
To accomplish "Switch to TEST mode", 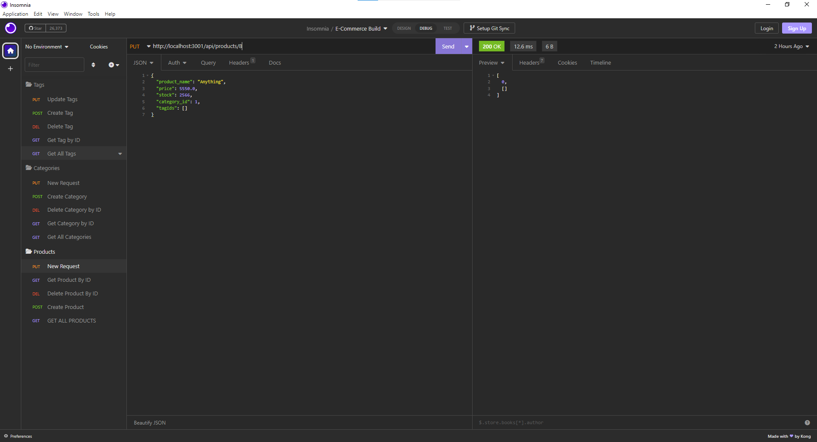I will 447,28.
